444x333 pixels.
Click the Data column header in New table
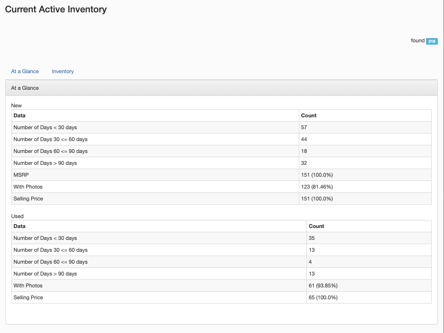click(19, 115)
